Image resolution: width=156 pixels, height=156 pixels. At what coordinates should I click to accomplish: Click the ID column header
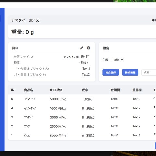(x=13, y=90)
